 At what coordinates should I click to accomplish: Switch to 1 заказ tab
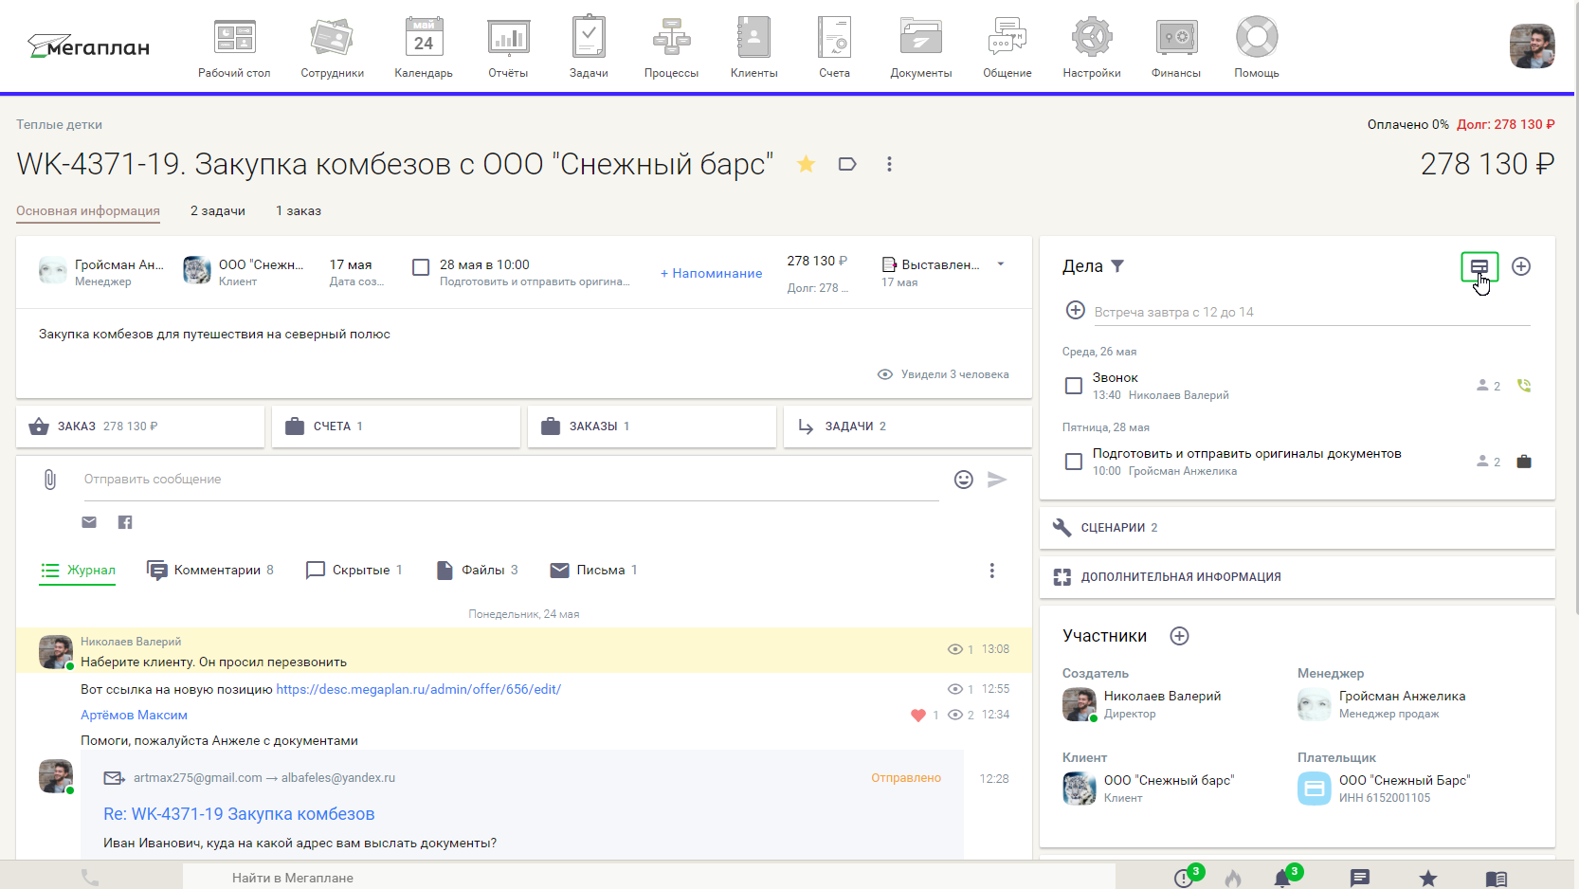[x=299, y=210]
